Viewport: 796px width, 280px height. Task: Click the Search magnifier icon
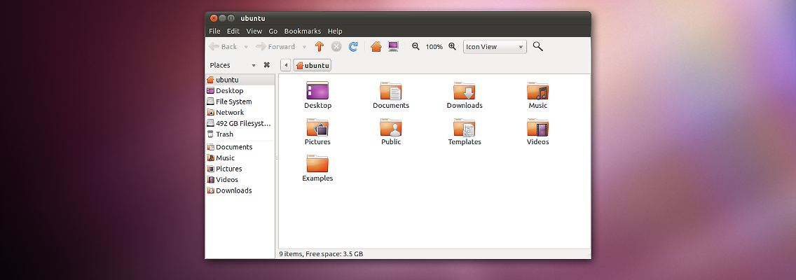pos(537,47)
